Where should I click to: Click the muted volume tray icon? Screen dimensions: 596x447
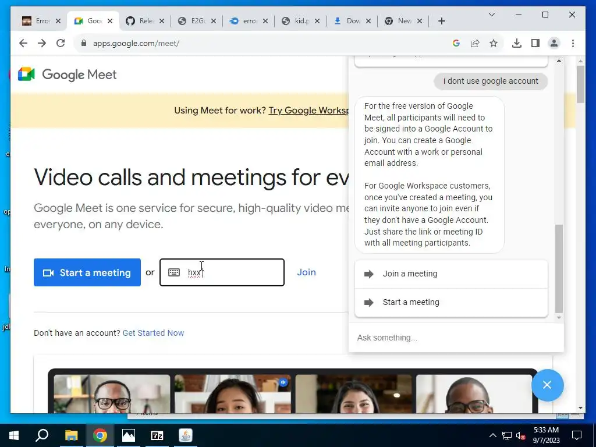[521, 435]
